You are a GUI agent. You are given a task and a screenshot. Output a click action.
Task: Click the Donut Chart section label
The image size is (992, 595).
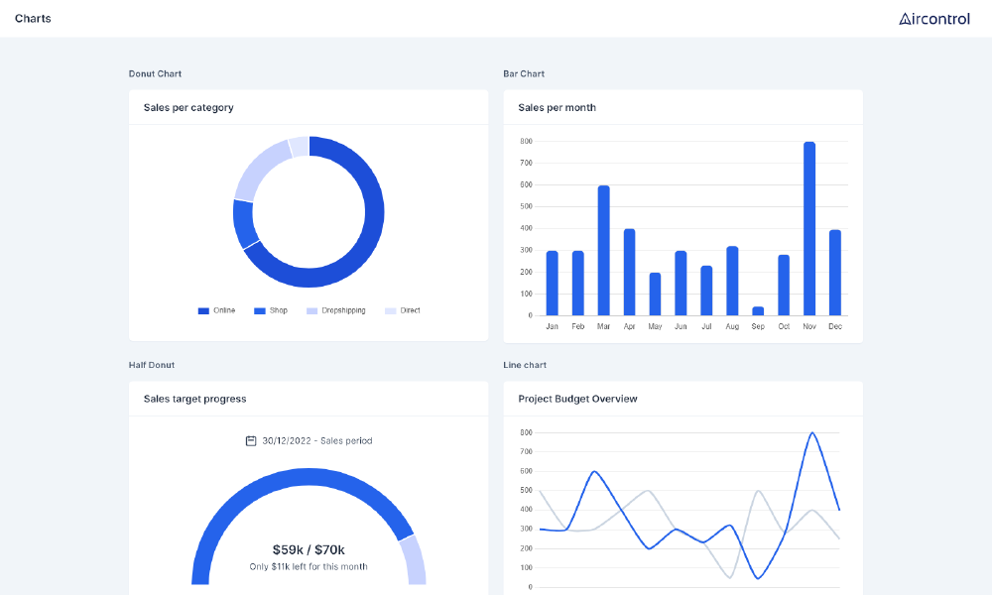[x=155, y=73]
